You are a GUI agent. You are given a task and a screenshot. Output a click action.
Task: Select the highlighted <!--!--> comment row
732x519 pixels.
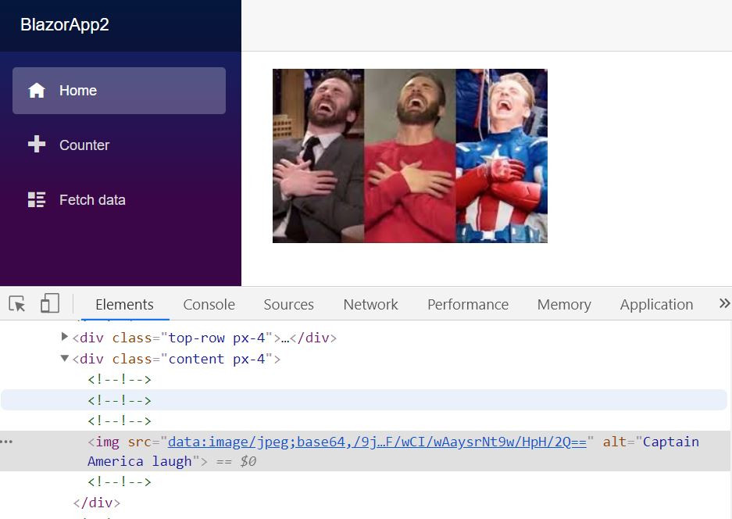(364, 400)
